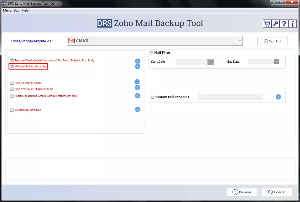
Task: Open the Buy menu
Action: [x=17, y=10]
